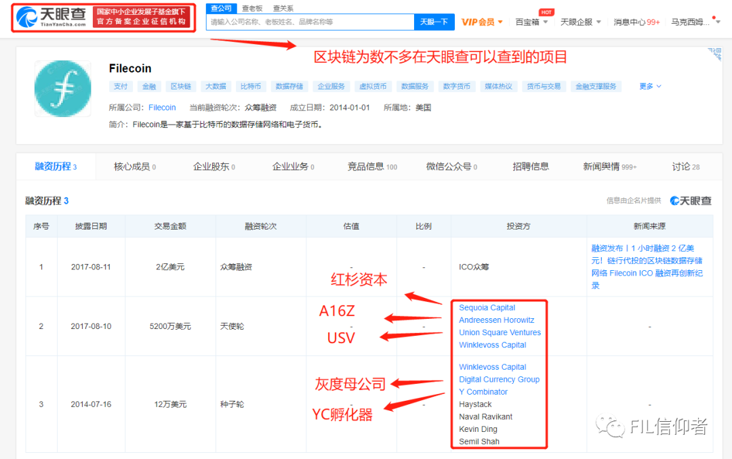Viewport: 732px width, 459px height.
Task: Click the Filecoin company logo avatar
Action: click(x=62, y=89)
